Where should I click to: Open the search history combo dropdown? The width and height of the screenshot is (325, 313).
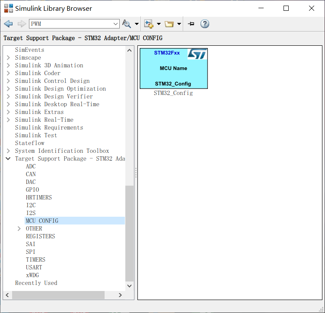click(116, 24)
